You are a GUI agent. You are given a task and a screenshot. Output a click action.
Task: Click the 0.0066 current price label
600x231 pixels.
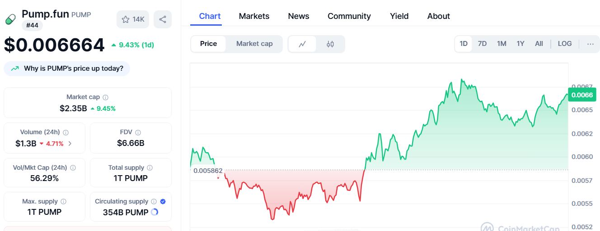582,95
